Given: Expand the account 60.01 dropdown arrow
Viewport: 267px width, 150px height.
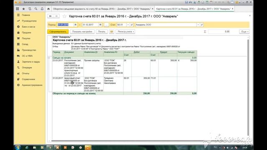Looking at the screenshot, I should [x=128, y=25].
